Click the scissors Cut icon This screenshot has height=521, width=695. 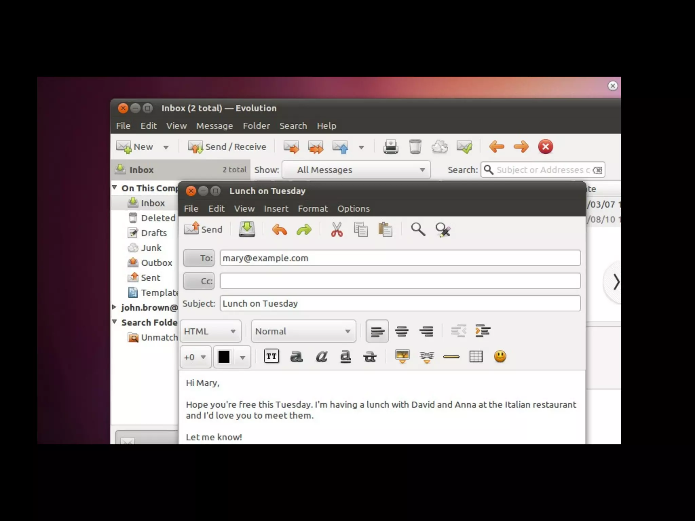tap(337, 230)
